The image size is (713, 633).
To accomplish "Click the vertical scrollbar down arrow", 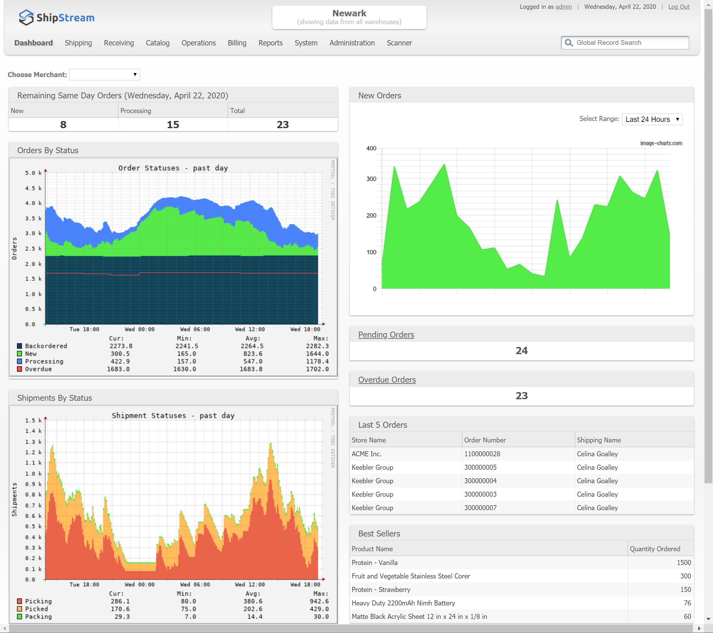I will [708, 619].
